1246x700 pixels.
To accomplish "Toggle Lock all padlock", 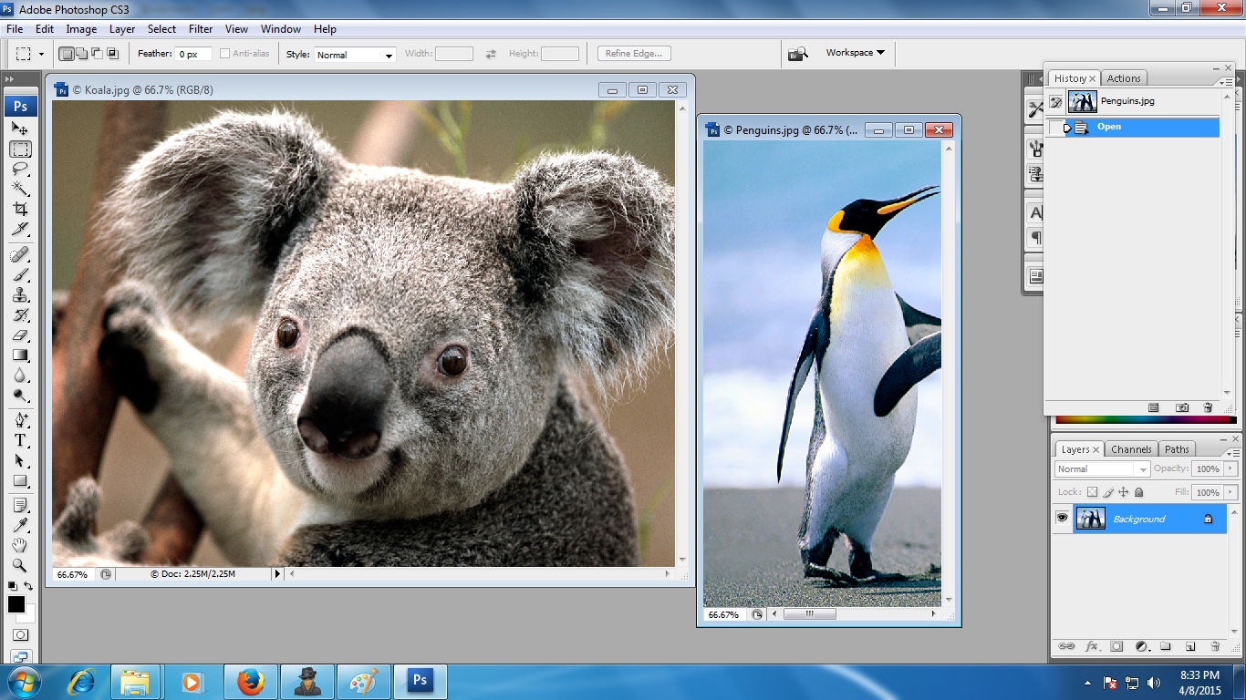I will (x=1138, y=492).
